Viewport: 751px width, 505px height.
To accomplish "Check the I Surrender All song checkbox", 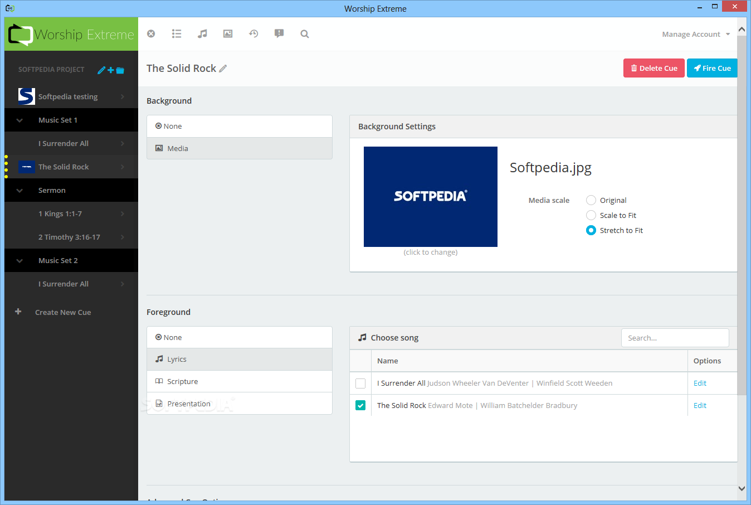I will coord(360,383).
